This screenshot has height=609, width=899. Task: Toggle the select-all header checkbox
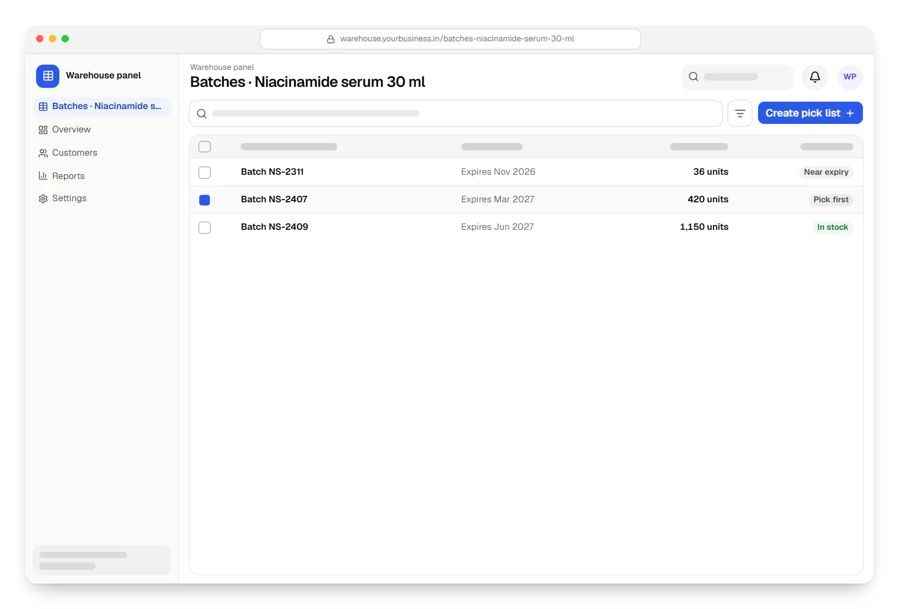(205, 147)
